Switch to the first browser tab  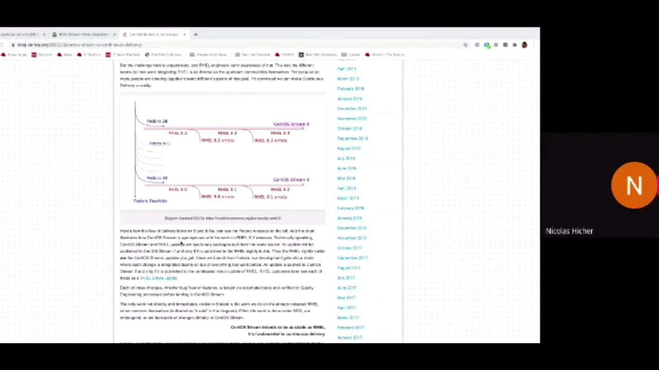[x=21, y=34]
